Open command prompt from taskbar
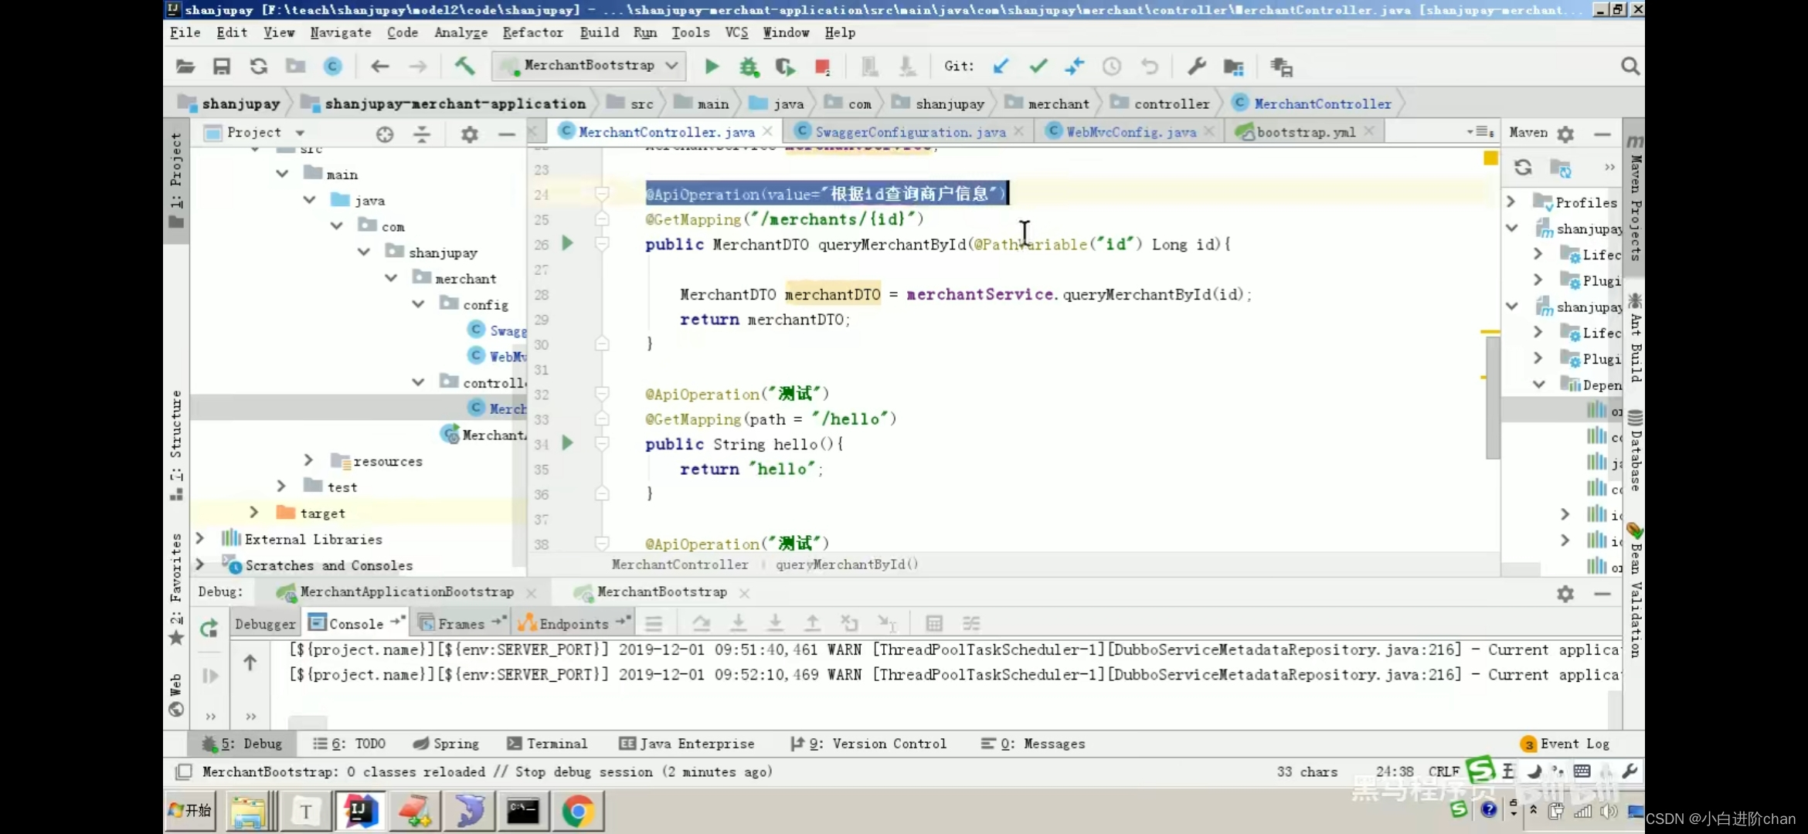This screenshot has width=1808, height=834. pos(523,812)
